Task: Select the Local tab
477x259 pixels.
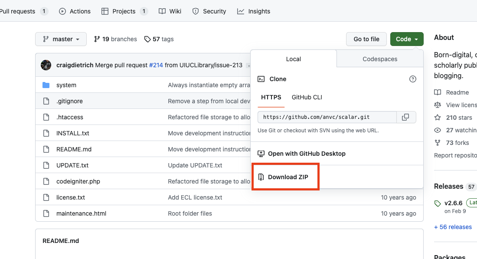Action: (x=294, y=59)
